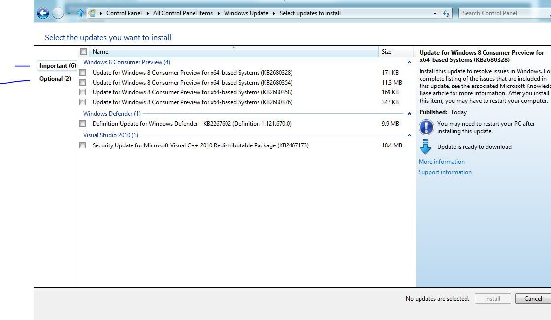
Task: Click the 11.3 MB size value
Action: point(392,83)
